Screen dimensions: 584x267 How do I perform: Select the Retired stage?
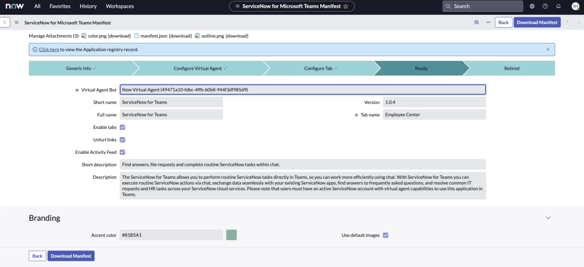(512, 68)
